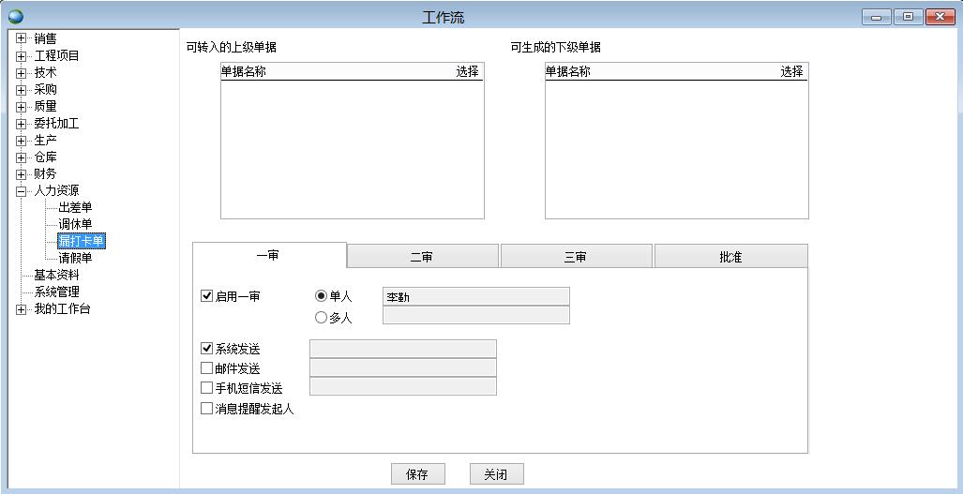Click the 关闭 button
Viewport: 963px width, 494px height.
tap(496, 474)
